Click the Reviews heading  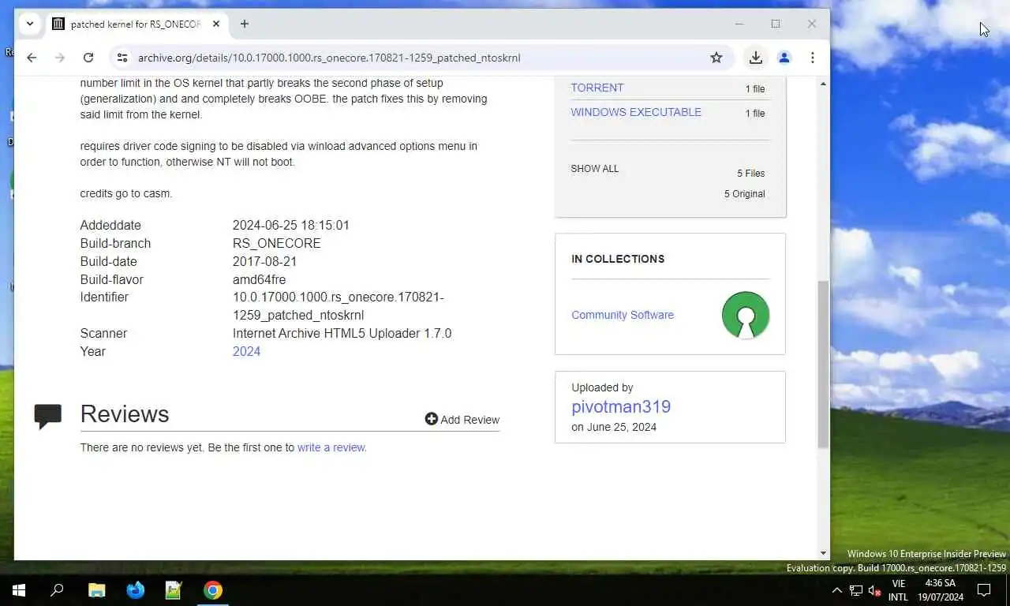pos(125,414)
